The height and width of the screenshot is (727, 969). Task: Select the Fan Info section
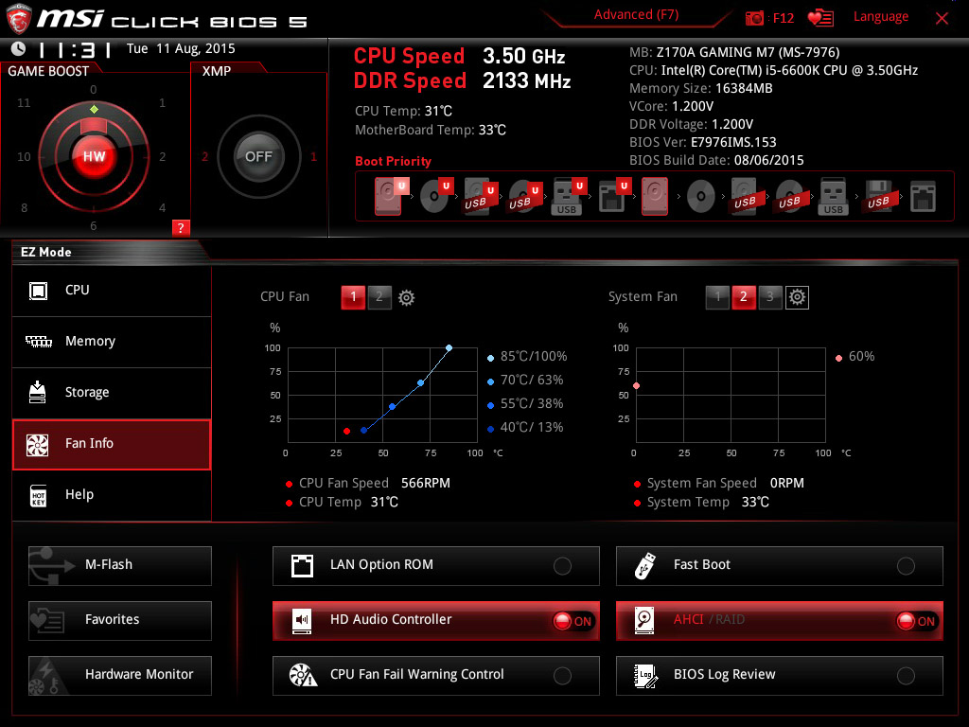tap(112, 444)
